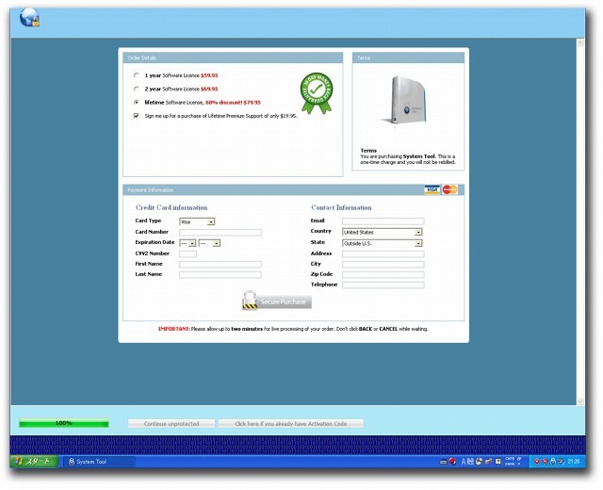Open the expiration month dropdown
The image size is (603, 490).
click(187, 243)
